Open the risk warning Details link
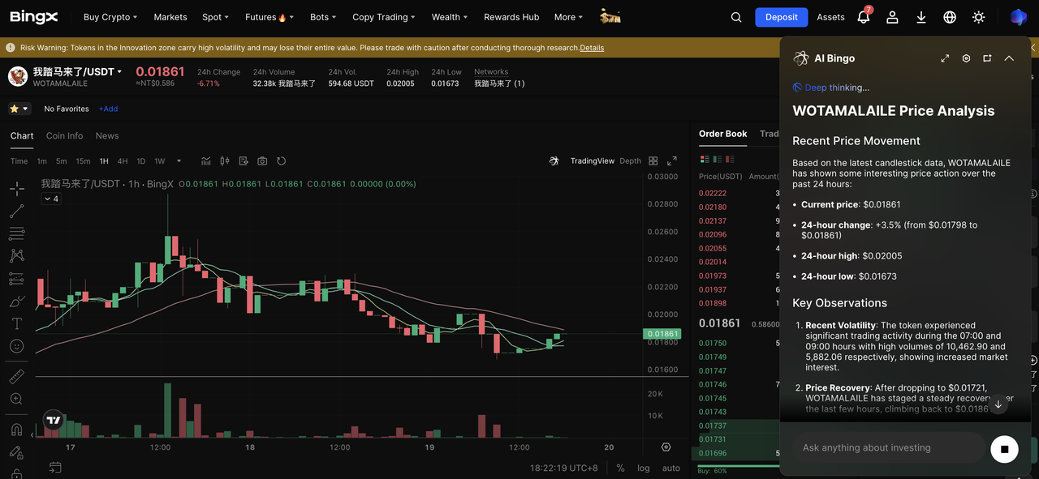The width and height of the screenshot is (1039, 479). pos(592,48)
